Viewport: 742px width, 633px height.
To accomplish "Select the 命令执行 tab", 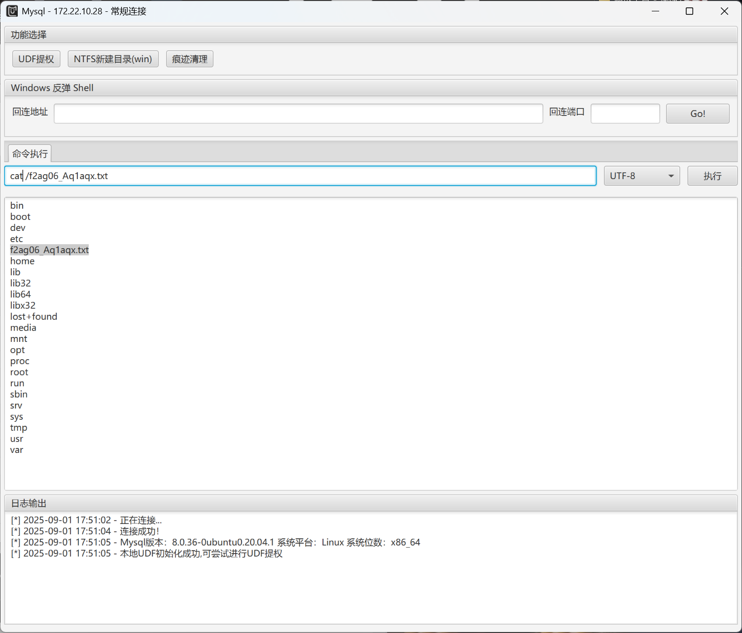I will [x=30, y=154].
